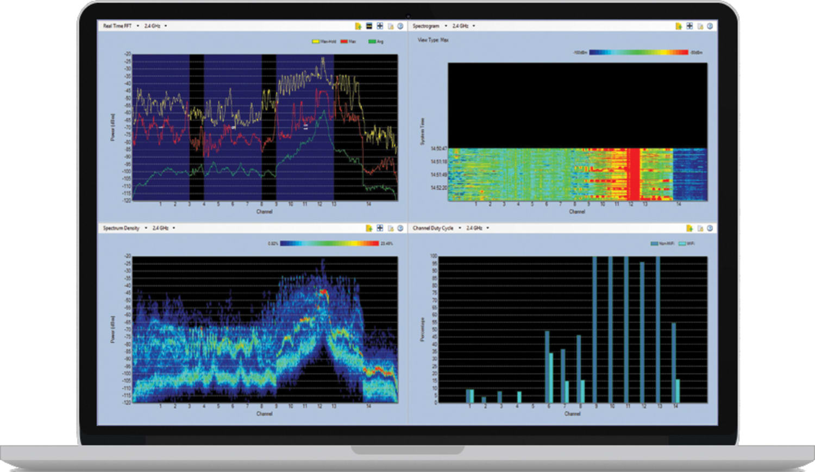Click the channel 6 Non-WiFi duty cycle bar

[547, 367]
